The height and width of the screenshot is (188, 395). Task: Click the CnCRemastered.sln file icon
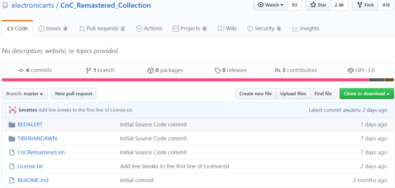[x=12, y=152]
